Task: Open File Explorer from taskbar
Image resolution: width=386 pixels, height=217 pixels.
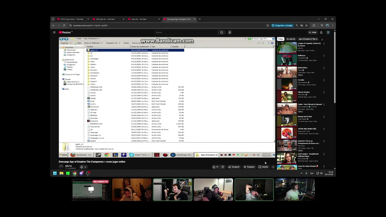Action: pyautogui.click(x=62, y=173)
